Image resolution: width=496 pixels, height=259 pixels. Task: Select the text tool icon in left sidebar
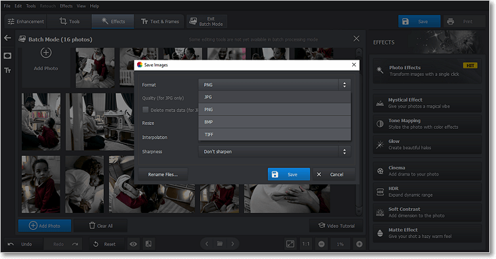pyautogui.click(x=7, y=71)
